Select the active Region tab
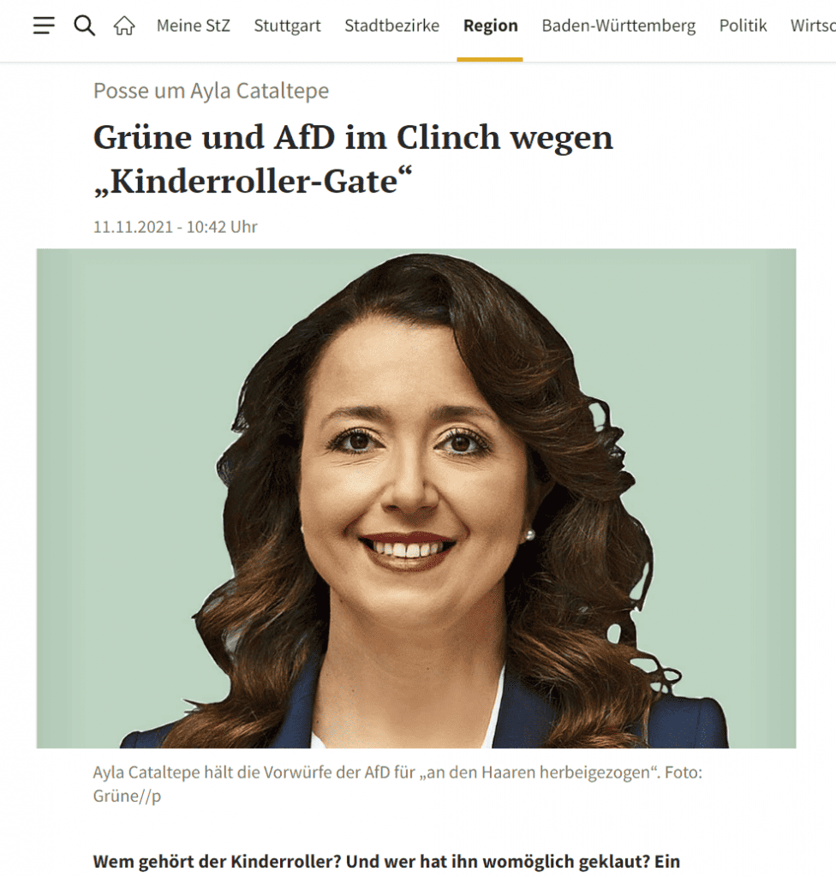Image resolution: width=836 pixels, height=877 pixels. 490,26
